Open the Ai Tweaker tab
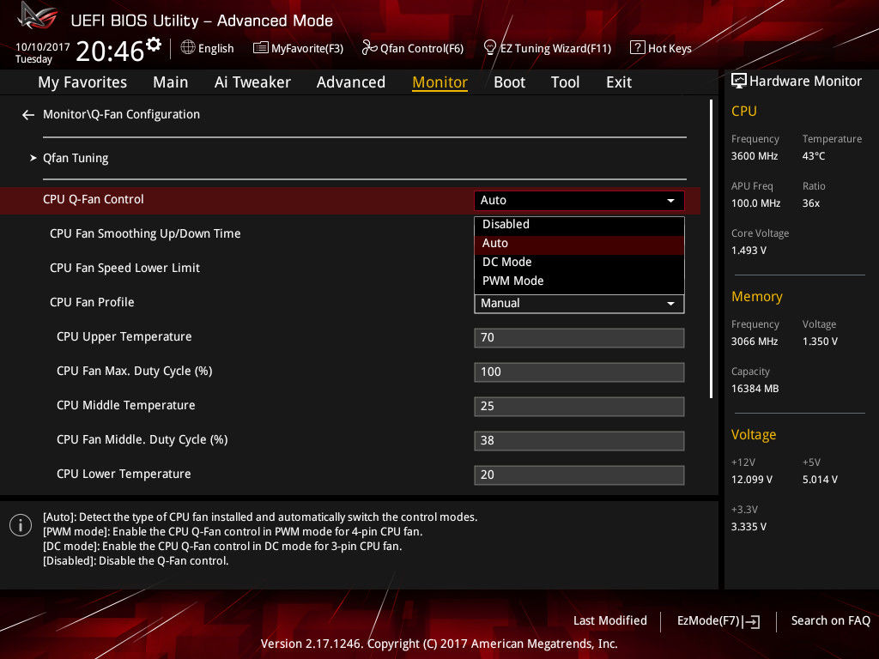 [252, 82]
